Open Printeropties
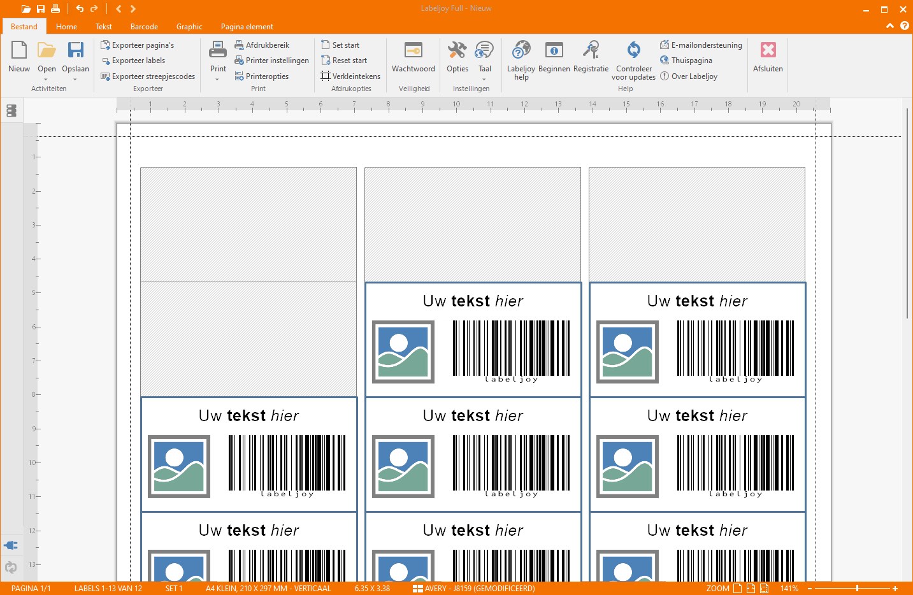The height and width of the screenshot is (595, 913). click(x=261, y=76)
